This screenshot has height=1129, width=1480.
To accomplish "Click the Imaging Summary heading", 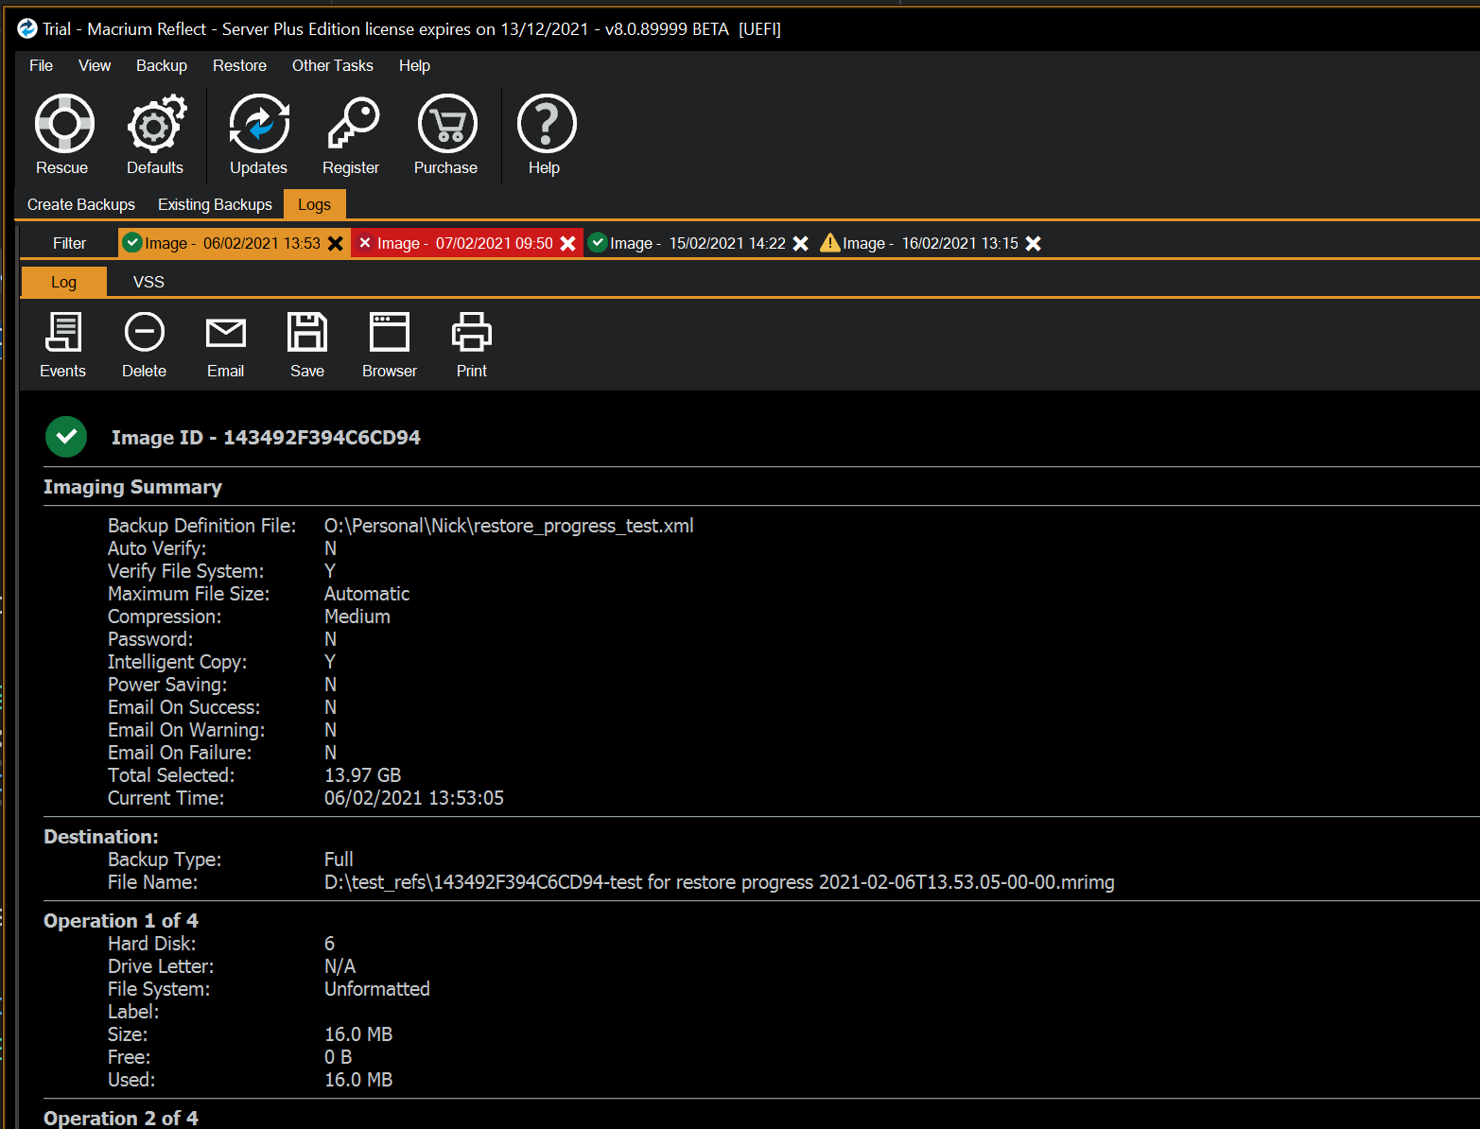I will click(132, 487).
